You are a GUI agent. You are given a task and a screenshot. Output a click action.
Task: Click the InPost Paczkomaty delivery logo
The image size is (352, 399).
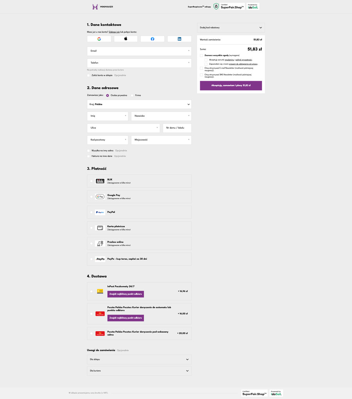(100, 291)
